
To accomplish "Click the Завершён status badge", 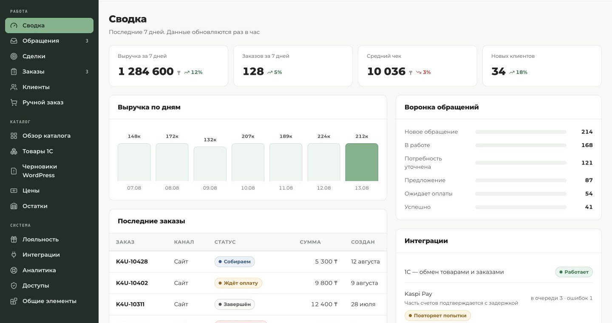I will coord(235,304).
